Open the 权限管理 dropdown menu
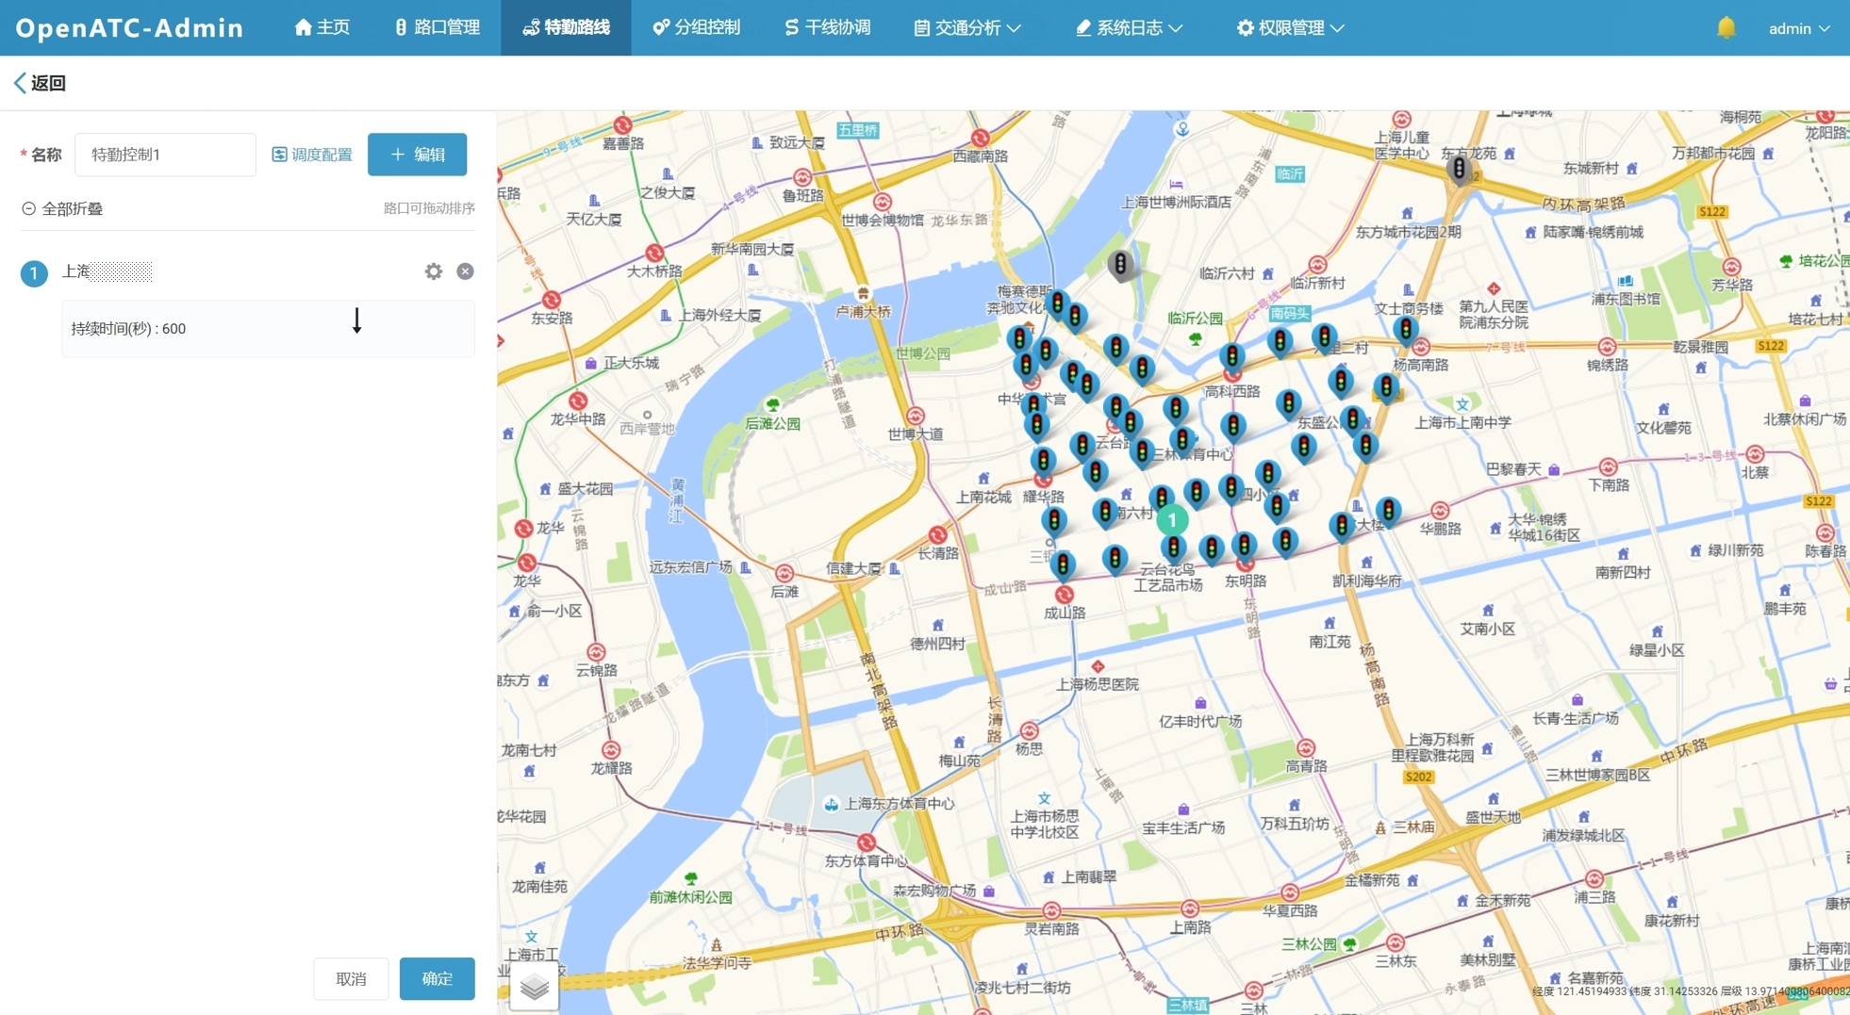The width and height of the screenshot is (1850, 1015). tap(1290, 28)
